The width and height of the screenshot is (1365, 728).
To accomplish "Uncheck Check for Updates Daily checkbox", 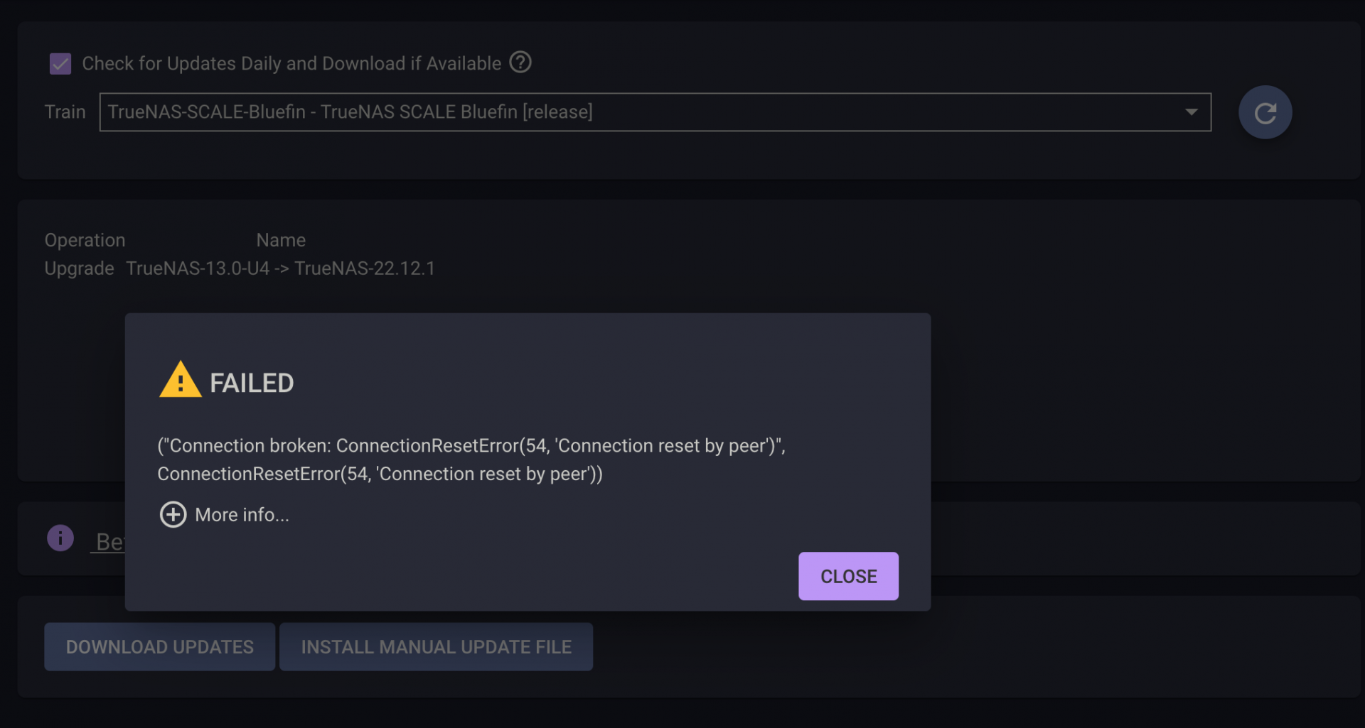I will click(x=60, y=63).
